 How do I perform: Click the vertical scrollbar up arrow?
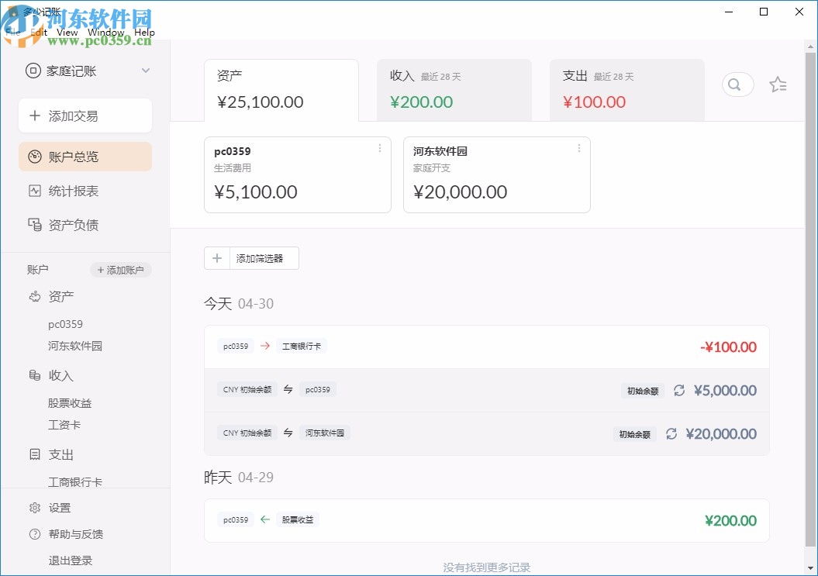(x=810, y=47)
